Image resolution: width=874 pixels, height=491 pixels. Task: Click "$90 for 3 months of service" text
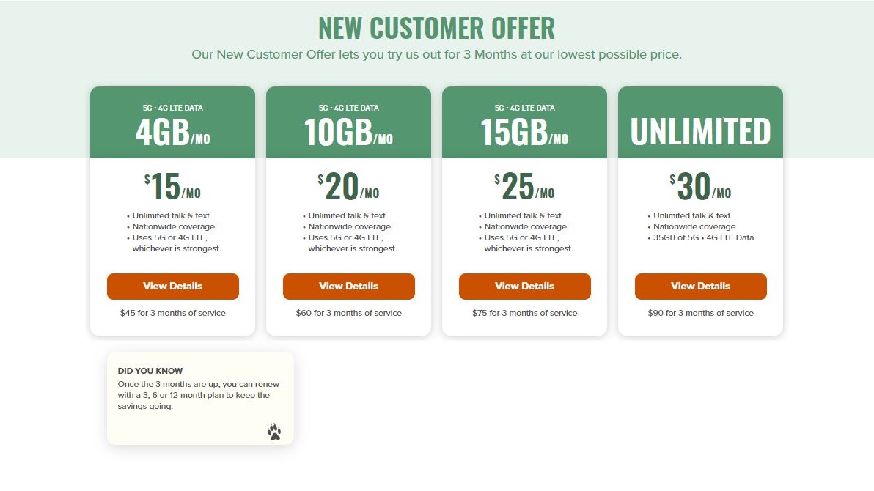tap(701, 313)
